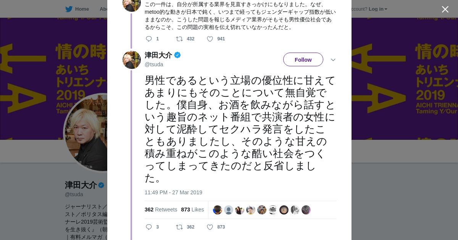View the 873 Likes list
The height and width of the screenshot is (240, 458).
coord(192,210)
